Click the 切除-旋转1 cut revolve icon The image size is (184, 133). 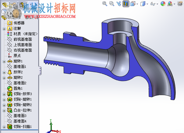click(x=10, y=99)
